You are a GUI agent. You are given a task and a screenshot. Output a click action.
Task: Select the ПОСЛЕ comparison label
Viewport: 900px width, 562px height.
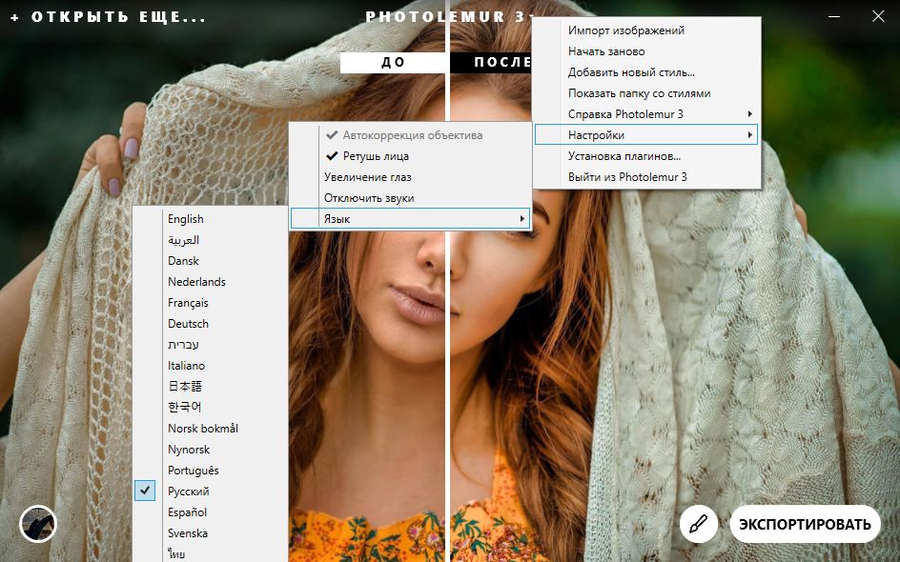[x=493, y=63]
